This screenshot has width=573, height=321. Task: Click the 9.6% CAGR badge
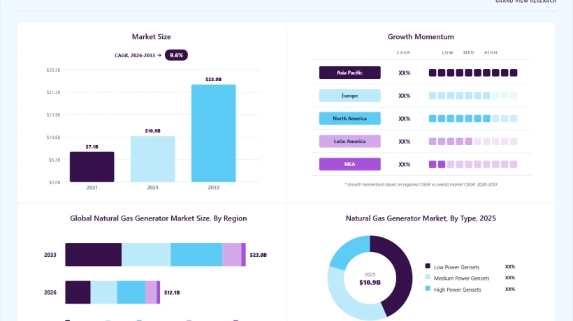click(x=176, y=55)
